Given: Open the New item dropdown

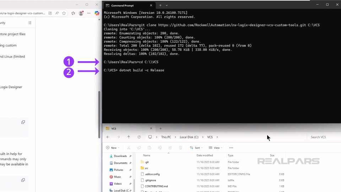Looking at the screenshot, I should tap(113, 148).
